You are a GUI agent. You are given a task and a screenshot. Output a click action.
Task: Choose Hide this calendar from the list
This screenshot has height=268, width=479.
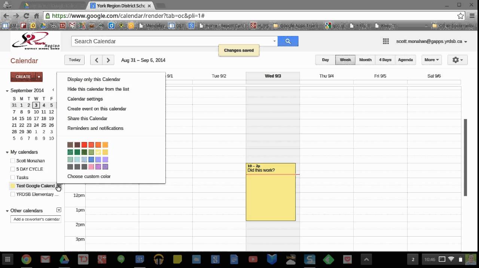tap(98, 89)
